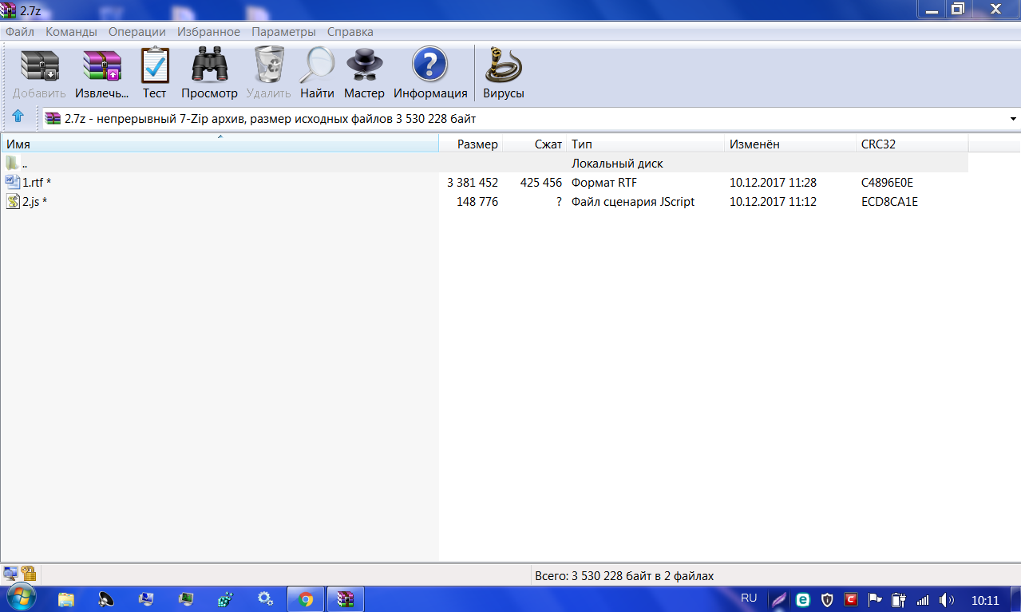
Task: Click status bar total 'Всего: 3 530 228 байт'
Action: click(623, 575)
